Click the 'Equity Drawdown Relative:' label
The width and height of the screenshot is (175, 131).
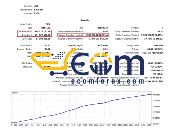(x=127, y=39)
